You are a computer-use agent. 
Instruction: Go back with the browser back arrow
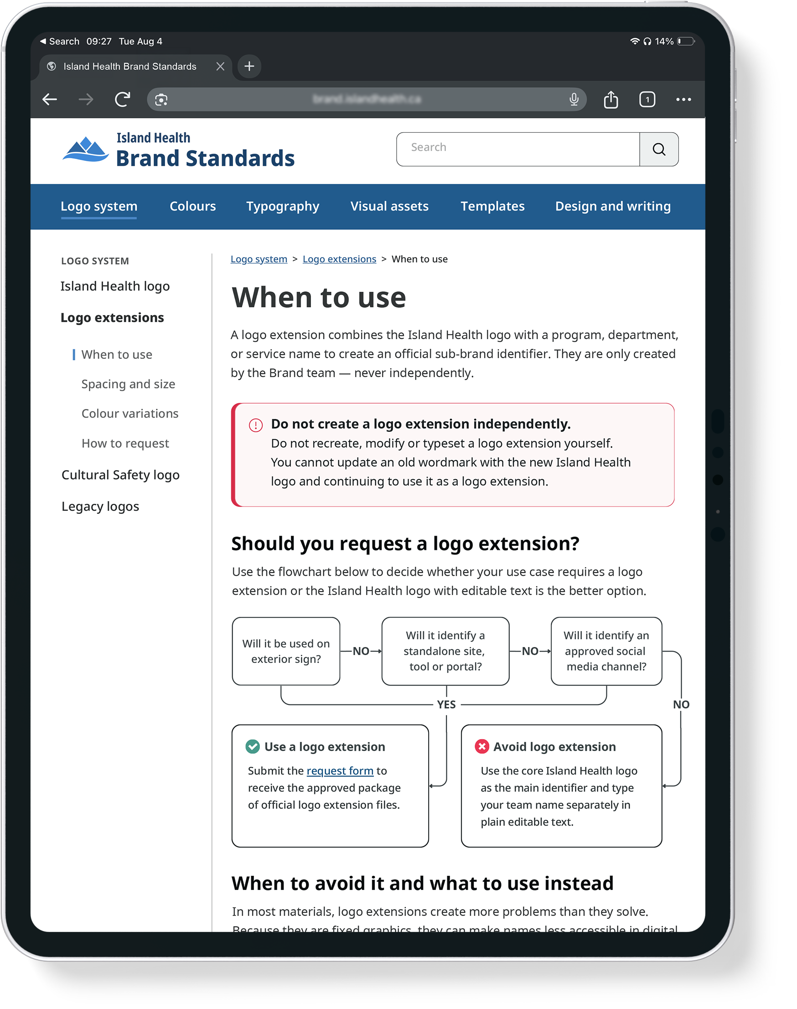pos(49,99)
